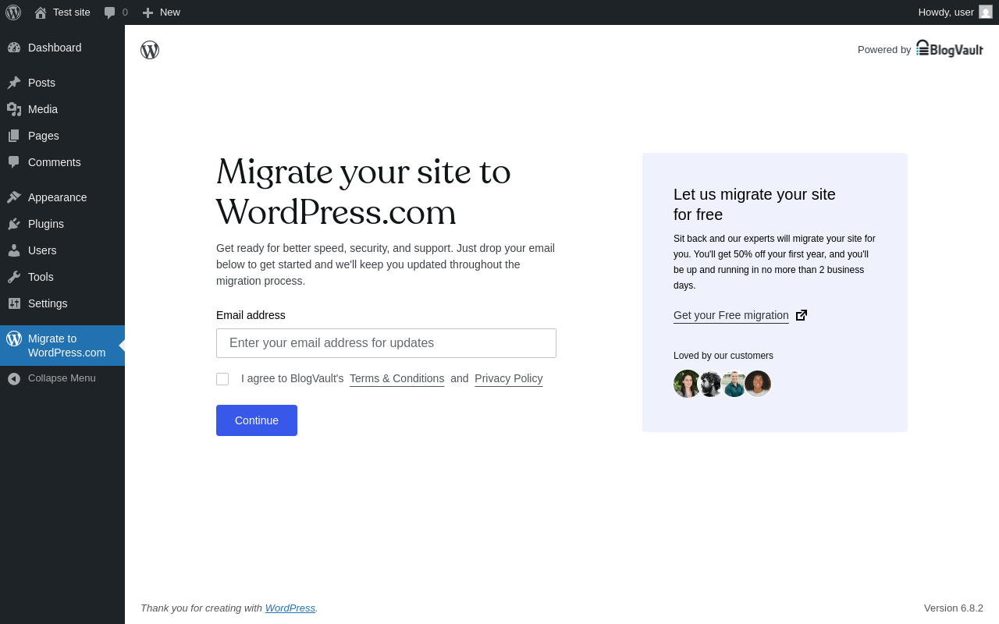Open the Test site home icon
Image resolution: width=999 pixels, height=624 pixels.
(x=41, y=12)
